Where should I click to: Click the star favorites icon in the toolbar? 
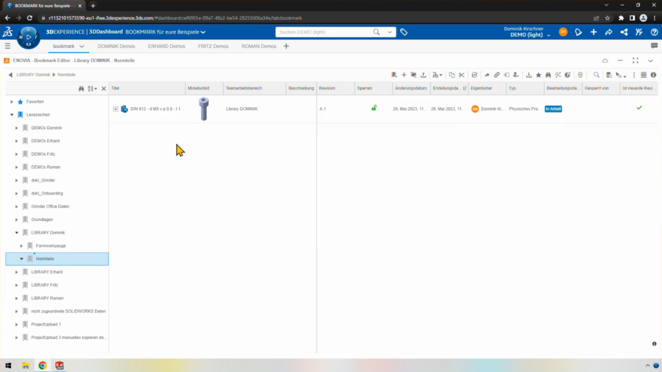coord(538,75)
